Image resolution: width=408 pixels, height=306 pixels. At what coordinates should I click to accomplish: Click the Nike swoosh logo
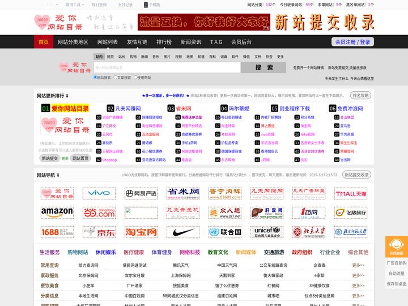pos(182,232)
